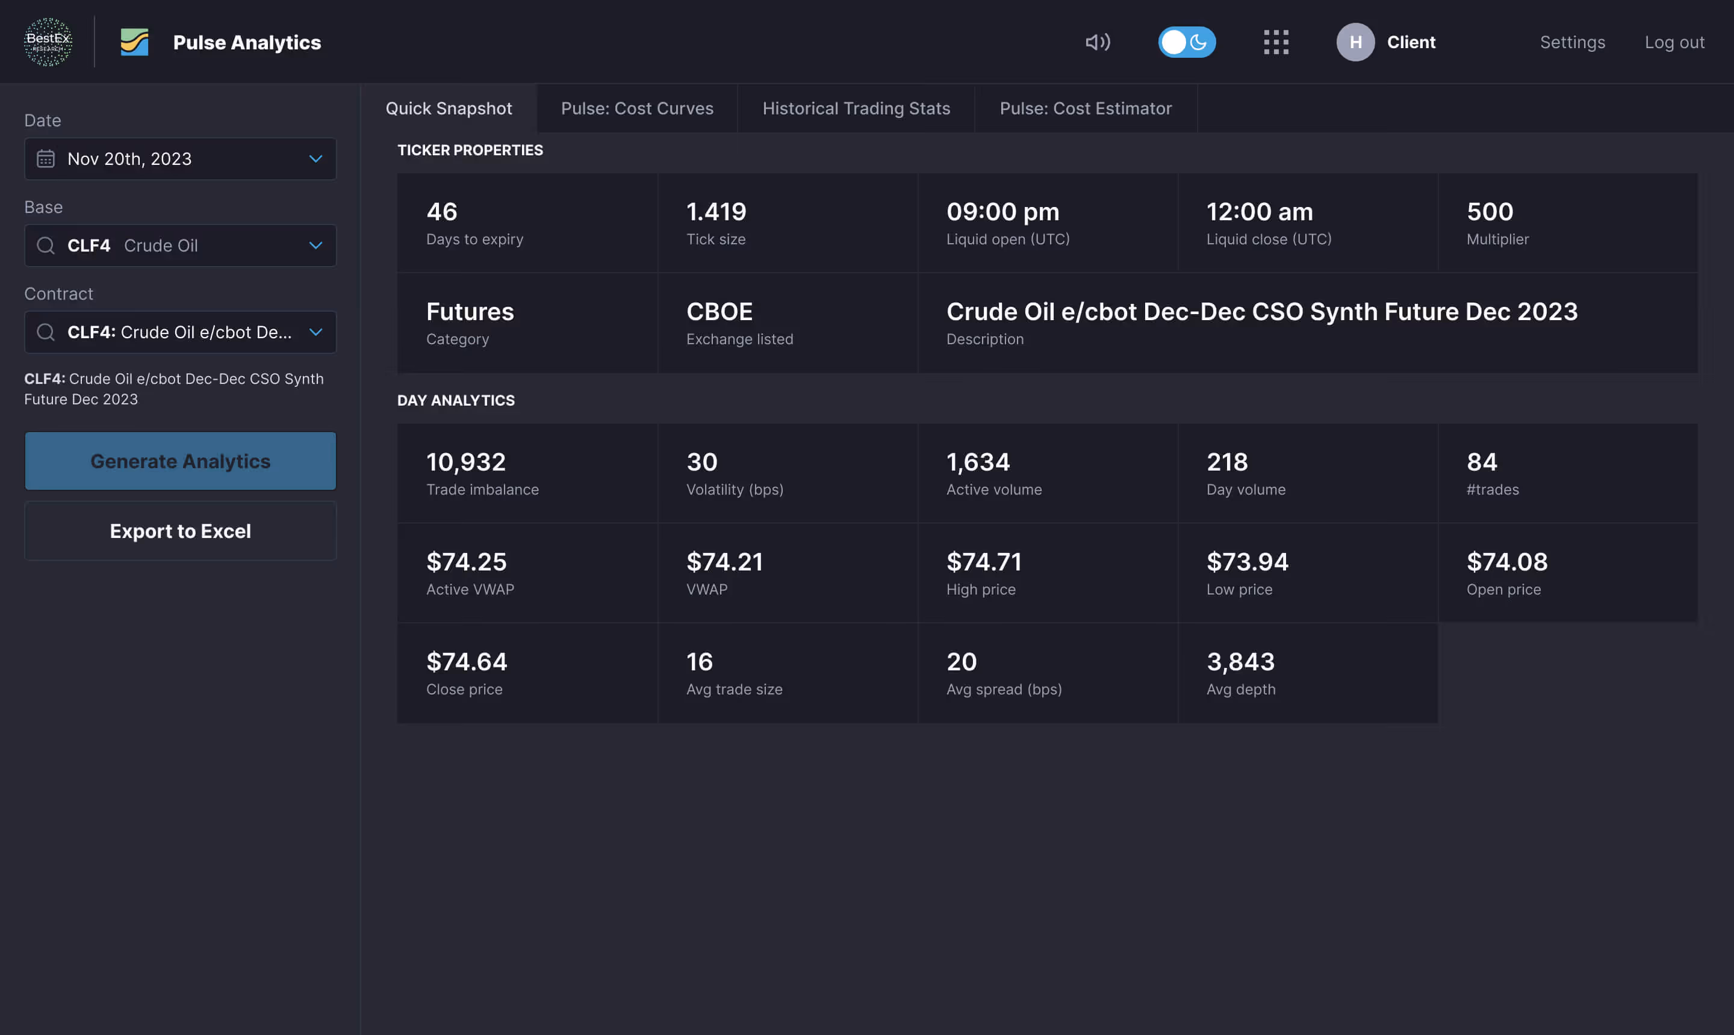The width and height of the screenshot is (1734, 1035).
Task: Open the Pulse: Cost Curves tab
Action: tap(636, 108)
